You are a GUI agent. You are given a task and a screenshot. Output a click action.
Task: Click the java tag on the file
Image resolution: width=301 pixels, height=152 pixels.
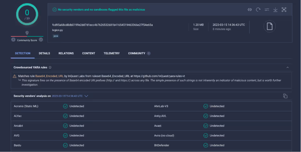click(56, 36)
